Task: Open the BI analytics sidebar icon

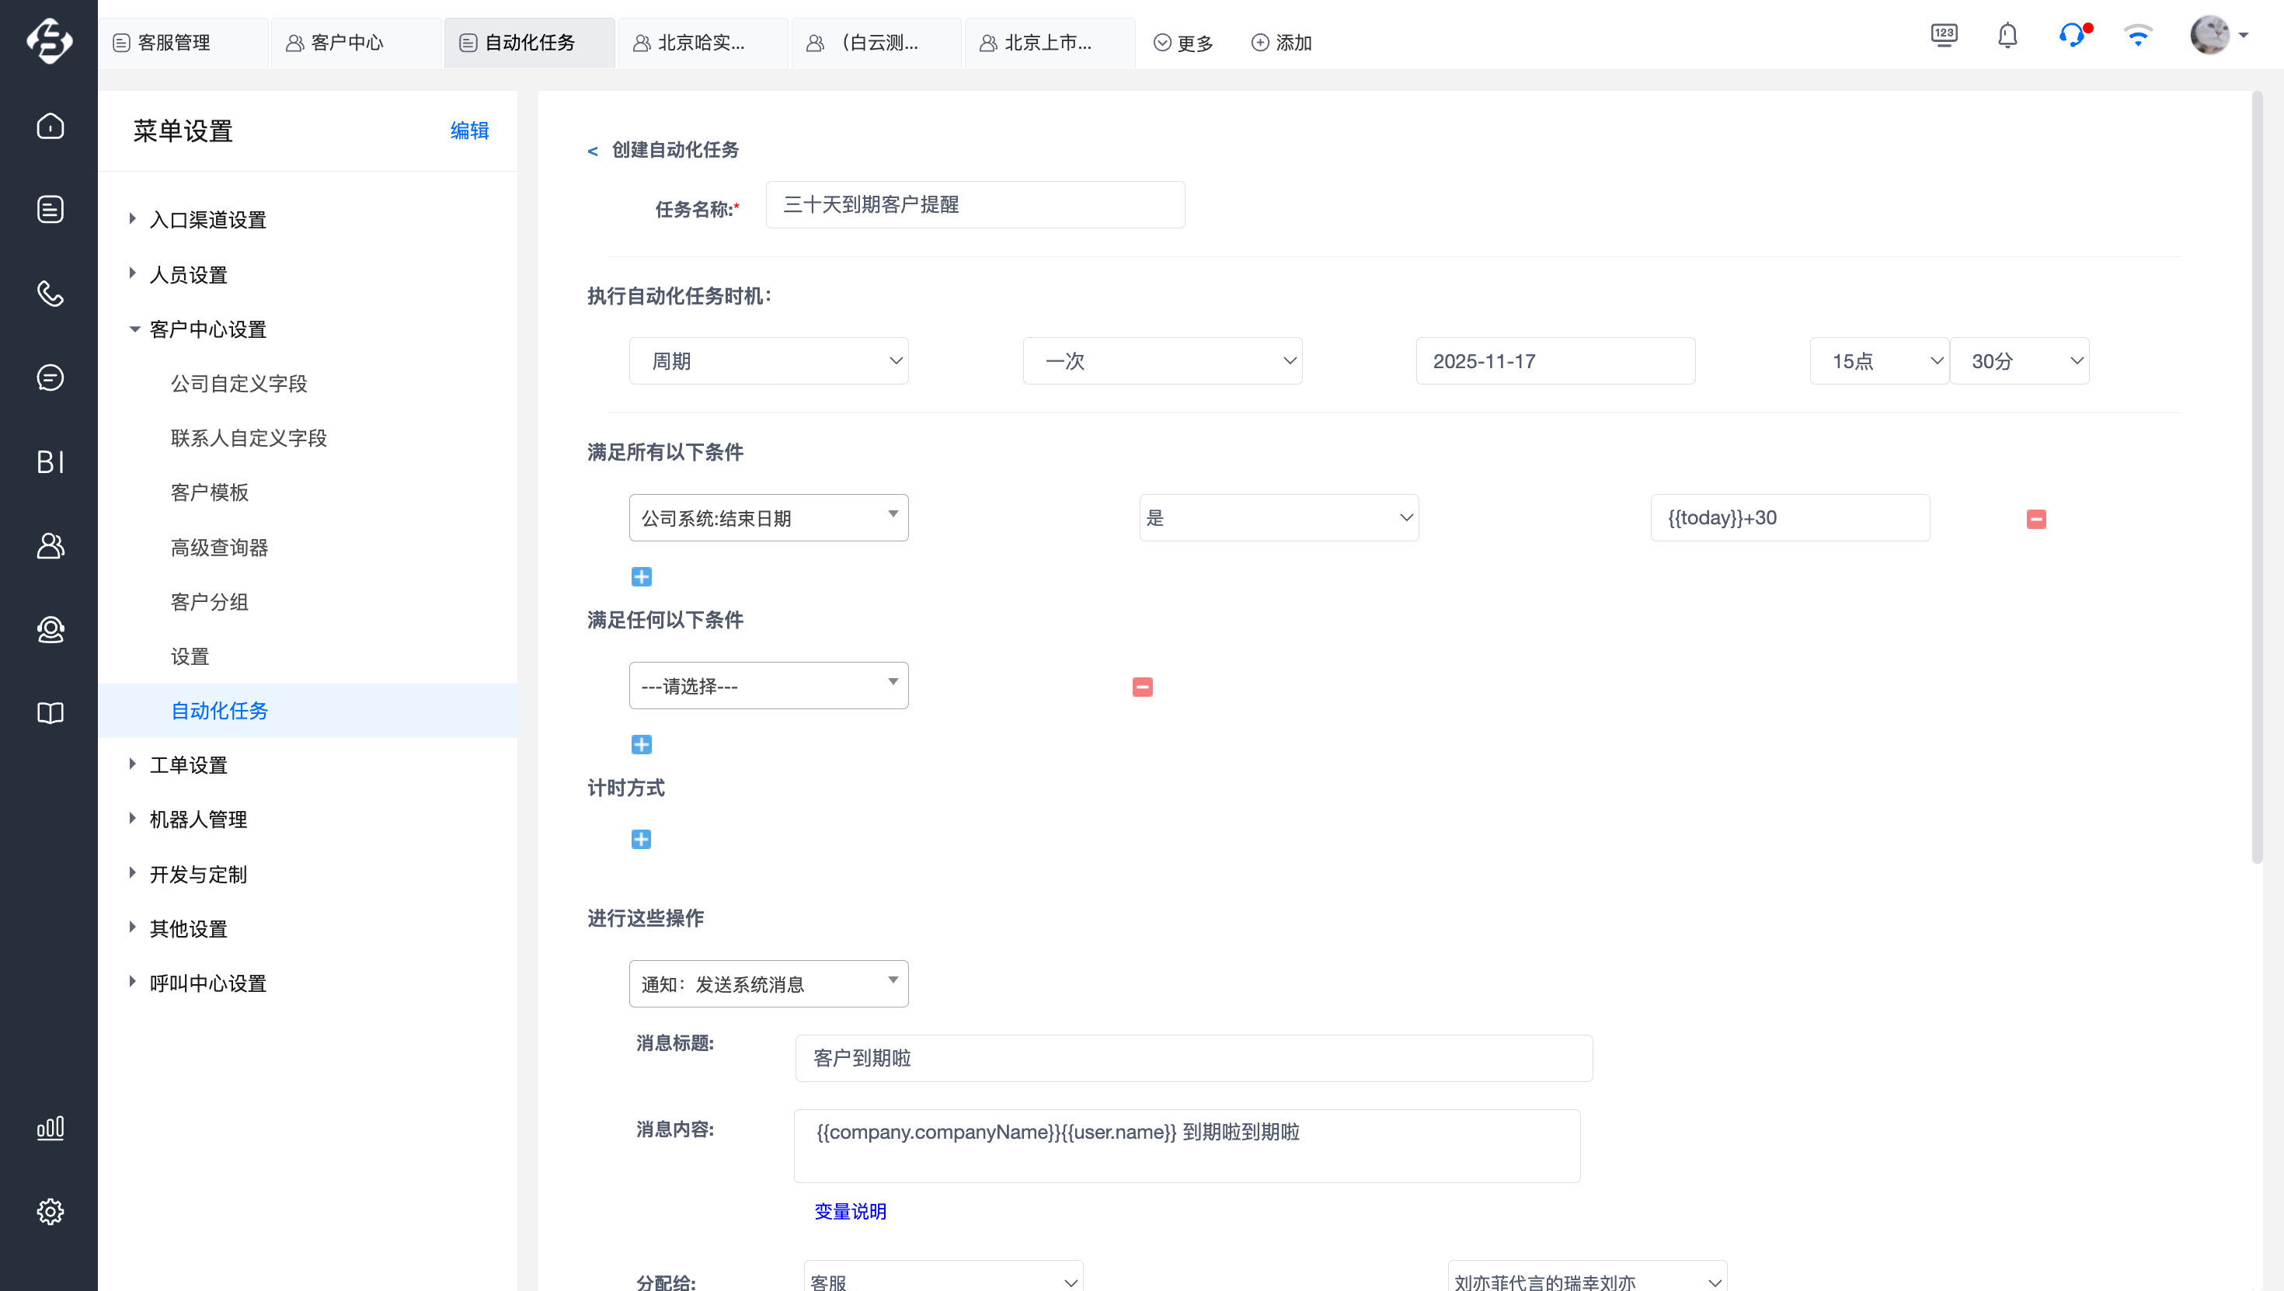Action: (x=50, y=461)
